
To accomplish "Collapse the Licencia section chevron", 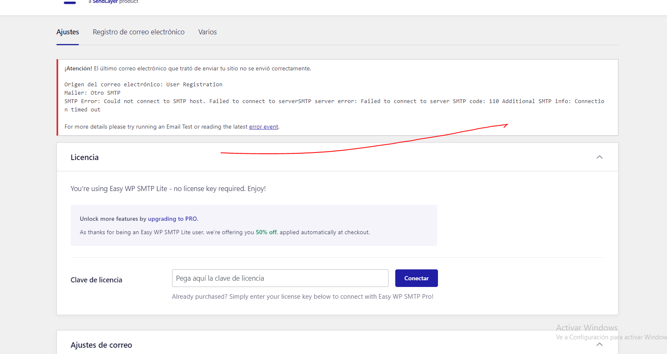I will point(599,157).
